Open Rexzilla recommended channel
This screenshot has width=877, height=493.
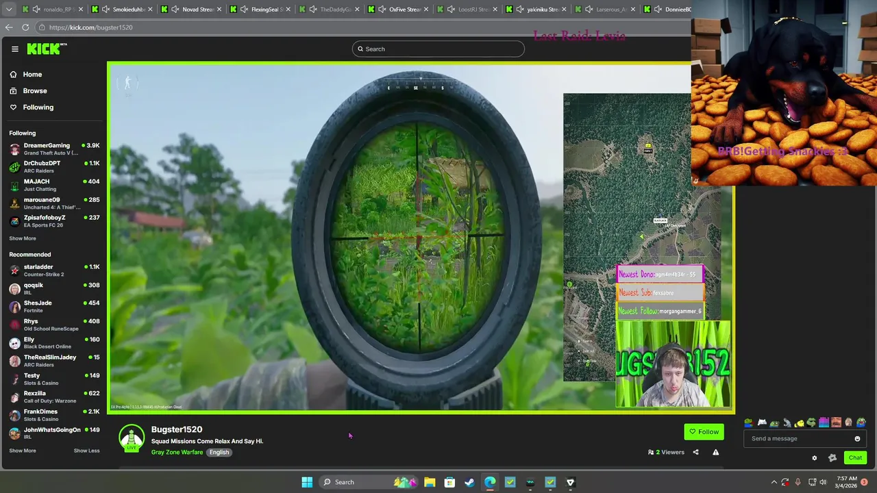pos(54,396)
